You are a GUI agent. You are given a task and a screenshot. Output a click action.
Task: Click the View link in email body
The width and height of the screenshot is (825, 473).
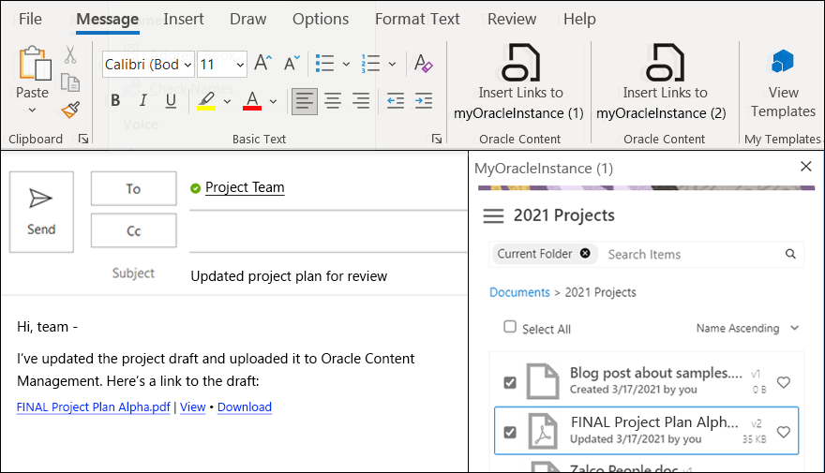click(x=192, y=406)
